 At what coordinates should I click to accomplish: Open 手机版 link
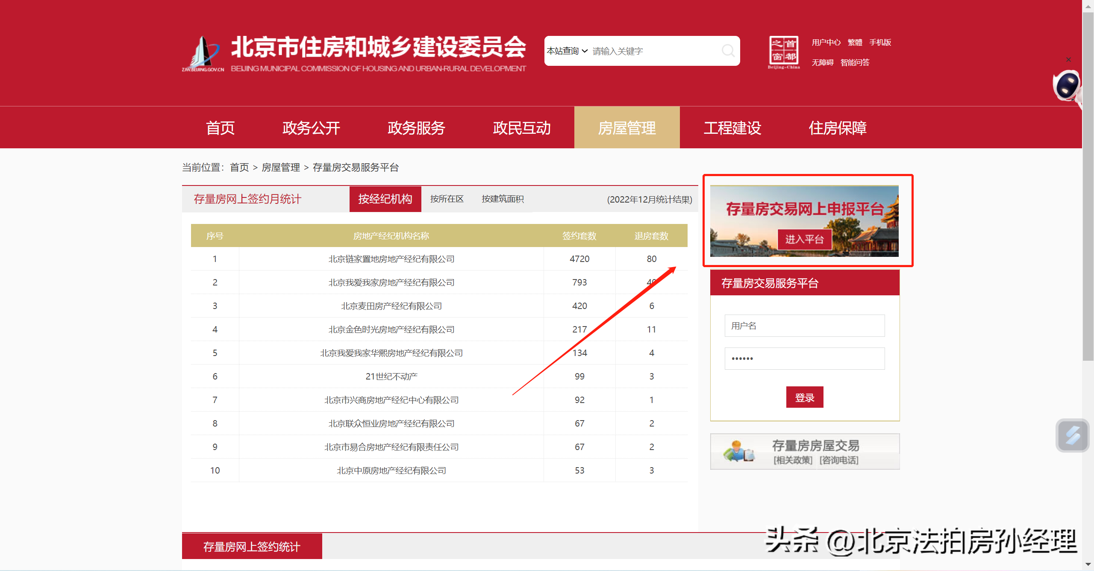pos(880,42)
